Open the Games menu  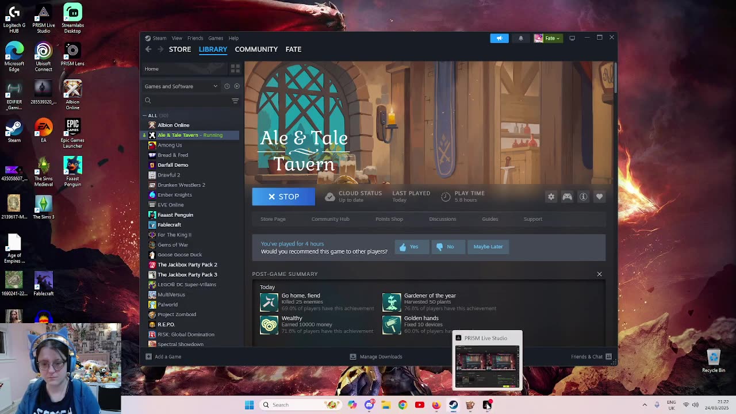coord(216,38)
